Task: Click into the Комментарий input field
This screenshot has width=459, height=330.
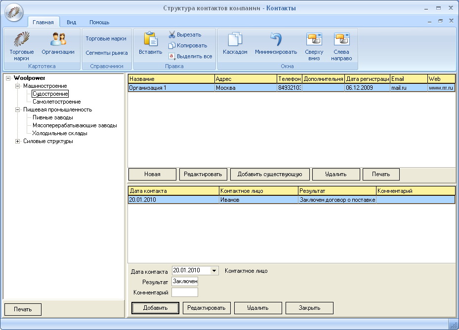Action: 185,293
